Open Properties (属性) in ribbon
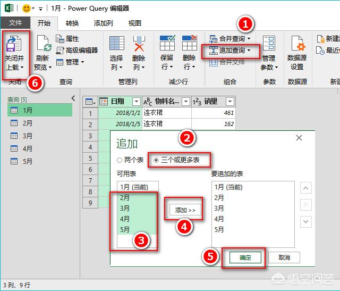This screenshot has height=291, width=340. tap(67, 39)
